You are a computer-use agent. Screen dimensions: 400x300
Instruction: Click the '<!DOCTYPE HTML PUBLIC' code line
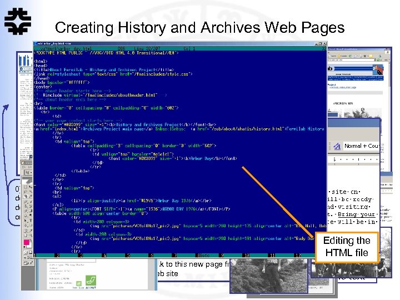pos(106,53)
